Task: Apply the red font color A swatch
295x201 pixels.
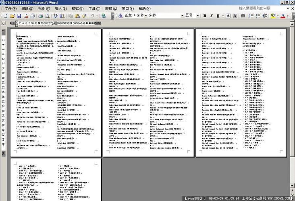Action: point(283,16)
